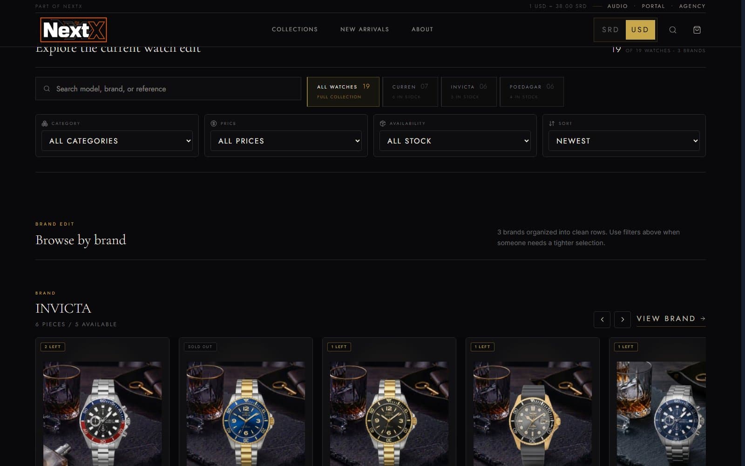Open the shopping bag cart icon
The height and width of the screenshot is (466, 745).
[x=697, y=30]
